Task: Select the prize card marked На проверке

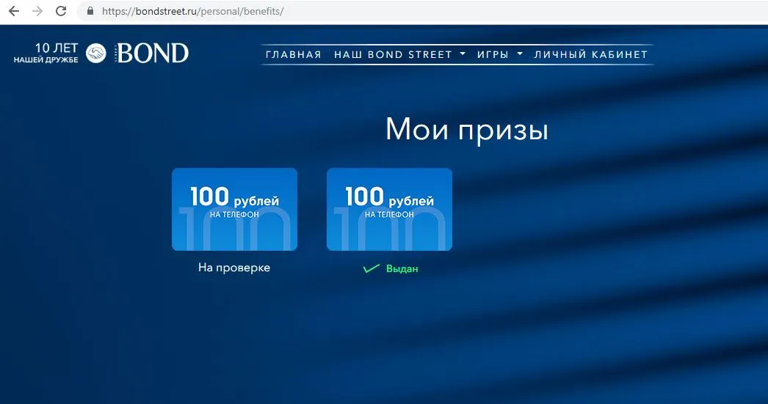Action: (x=235, y=210)
